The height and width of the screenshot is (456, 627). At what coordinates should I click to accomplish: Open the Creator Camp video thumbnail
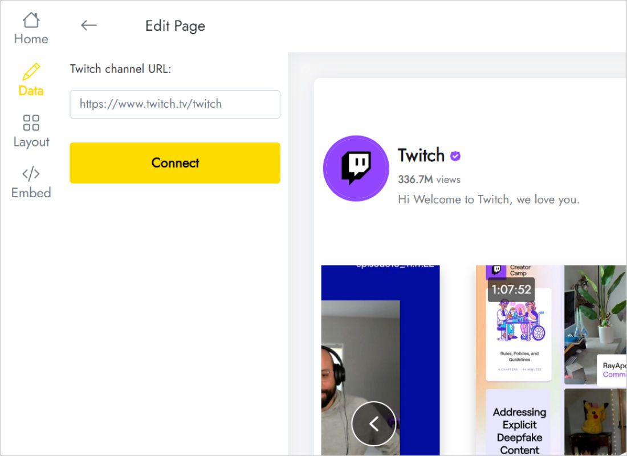pyautogui.click(x=551, y=360)
